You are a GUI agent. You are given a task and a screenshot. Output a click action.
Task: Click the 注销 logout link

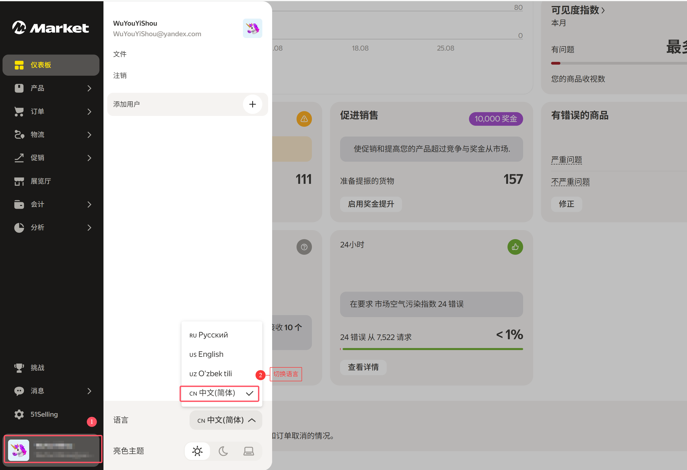[120, 76]
